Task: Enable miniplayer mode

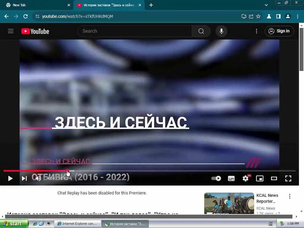Action: coord(259,178)
